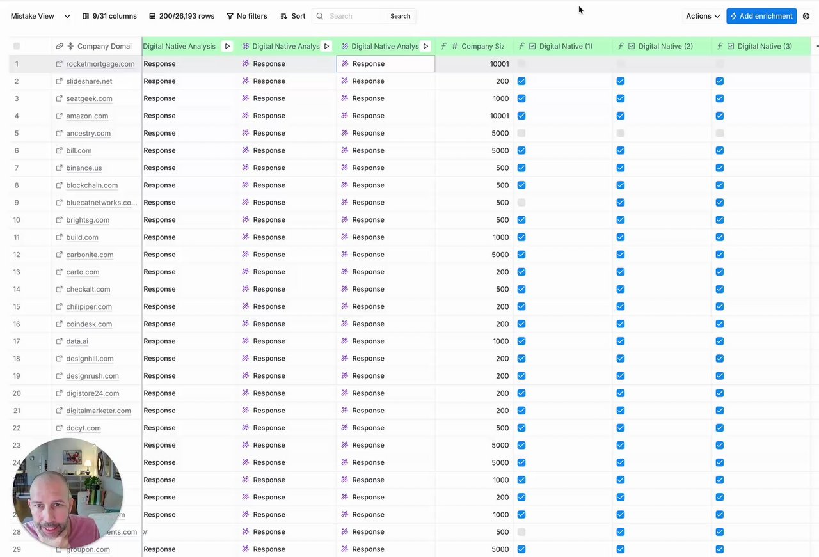Toggle Digital Native (3) checkbox for binance.us
The height and width of the screenshot is (557, 819).
[x=720, y=168]
